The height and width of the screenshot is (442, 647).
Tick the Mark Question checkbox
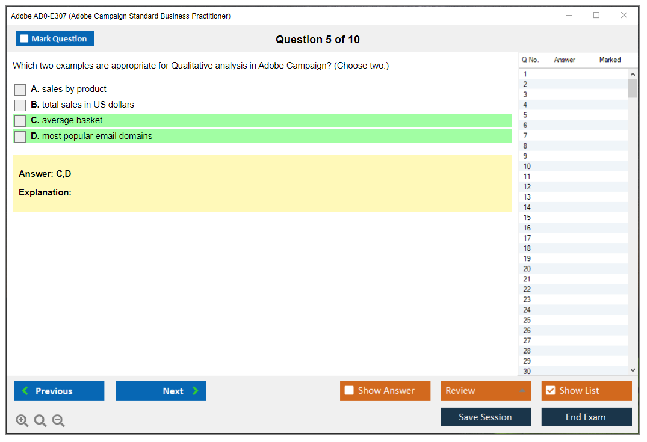[x=25, y=39]
